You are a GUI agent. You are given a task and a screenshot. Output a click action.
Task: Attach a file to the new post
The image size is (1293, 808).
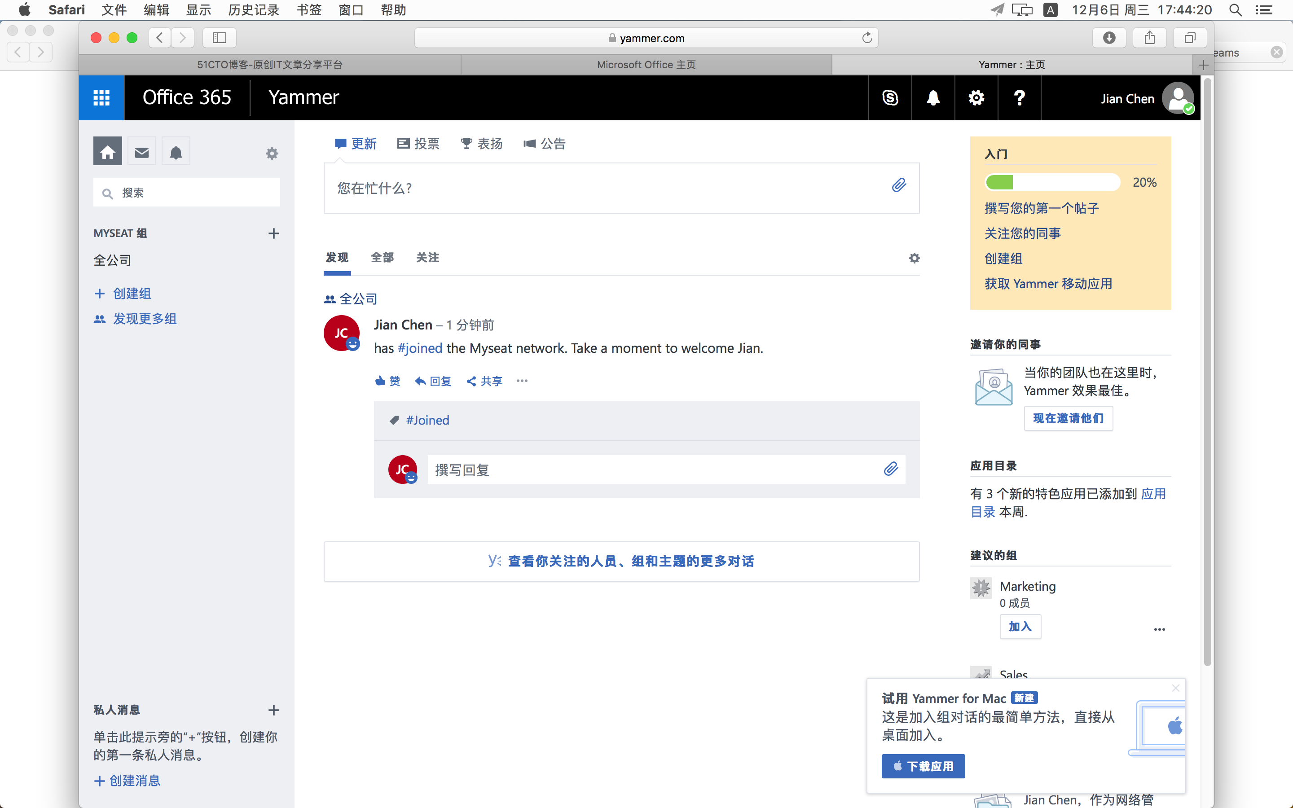pyautogui.click(x=899, y=185)
